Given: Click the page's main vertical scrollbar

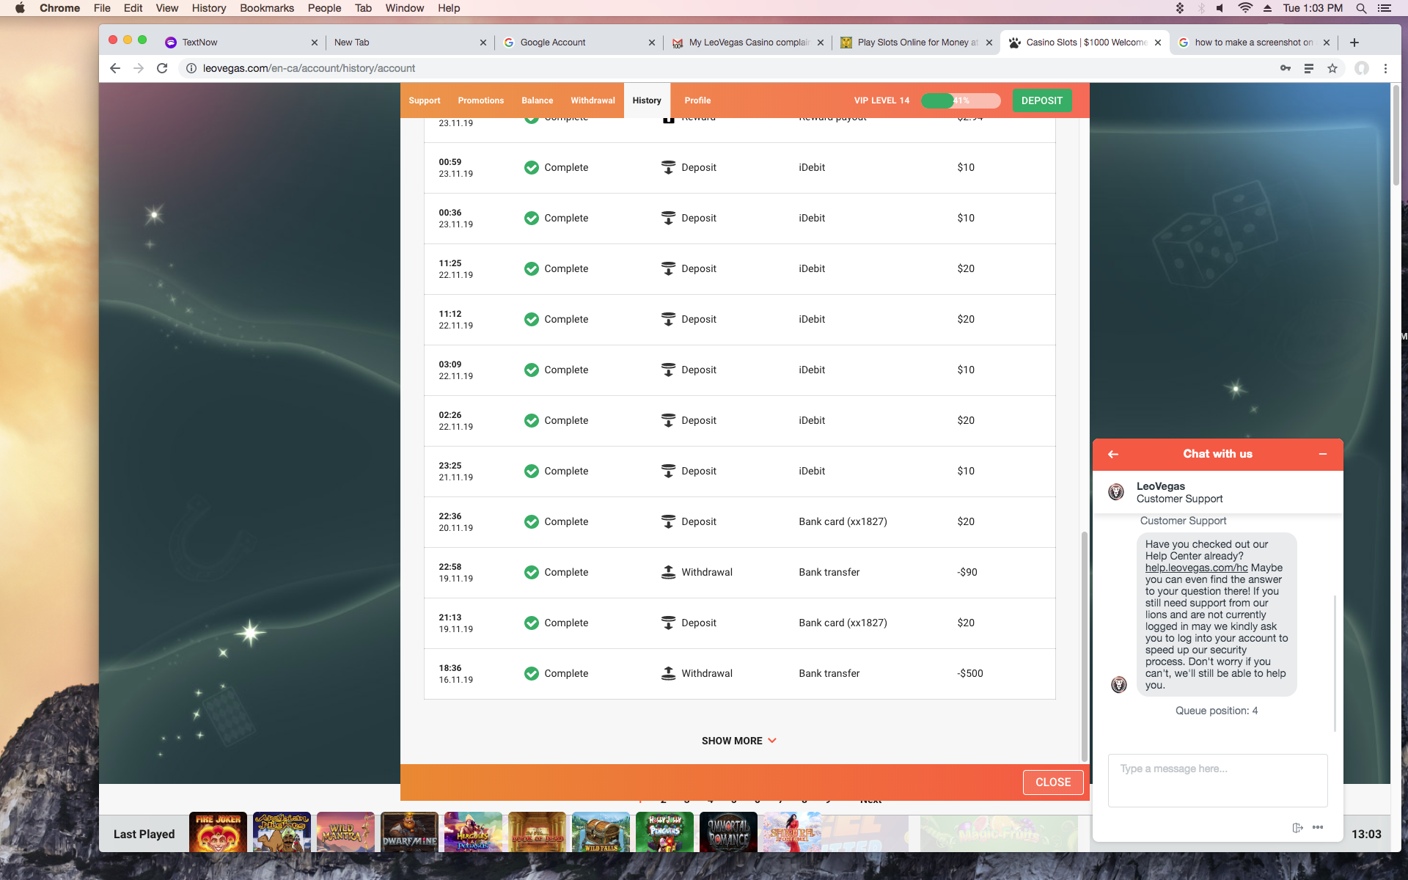Looking at the screenshot, I should (x=1396, y=136).
